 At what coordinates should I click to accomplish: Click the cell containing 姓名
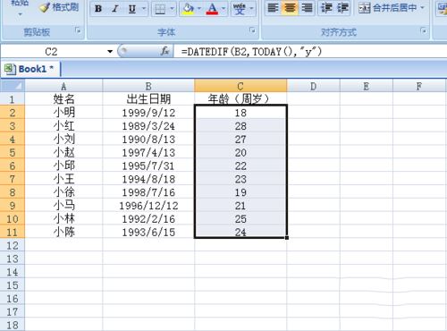pyautogui.click(x=63, y=99)
